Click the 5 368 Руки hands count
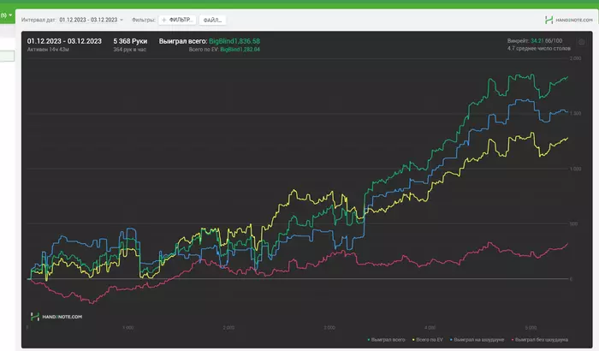 coord(130,41)
